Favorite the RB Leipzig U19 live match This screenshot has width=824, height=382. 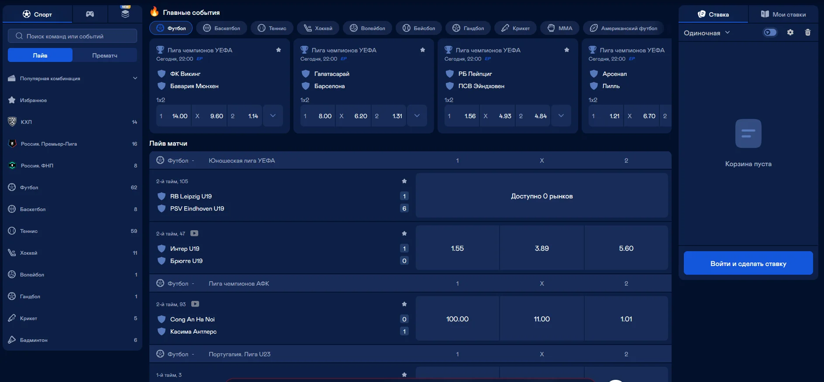point(404,181)
